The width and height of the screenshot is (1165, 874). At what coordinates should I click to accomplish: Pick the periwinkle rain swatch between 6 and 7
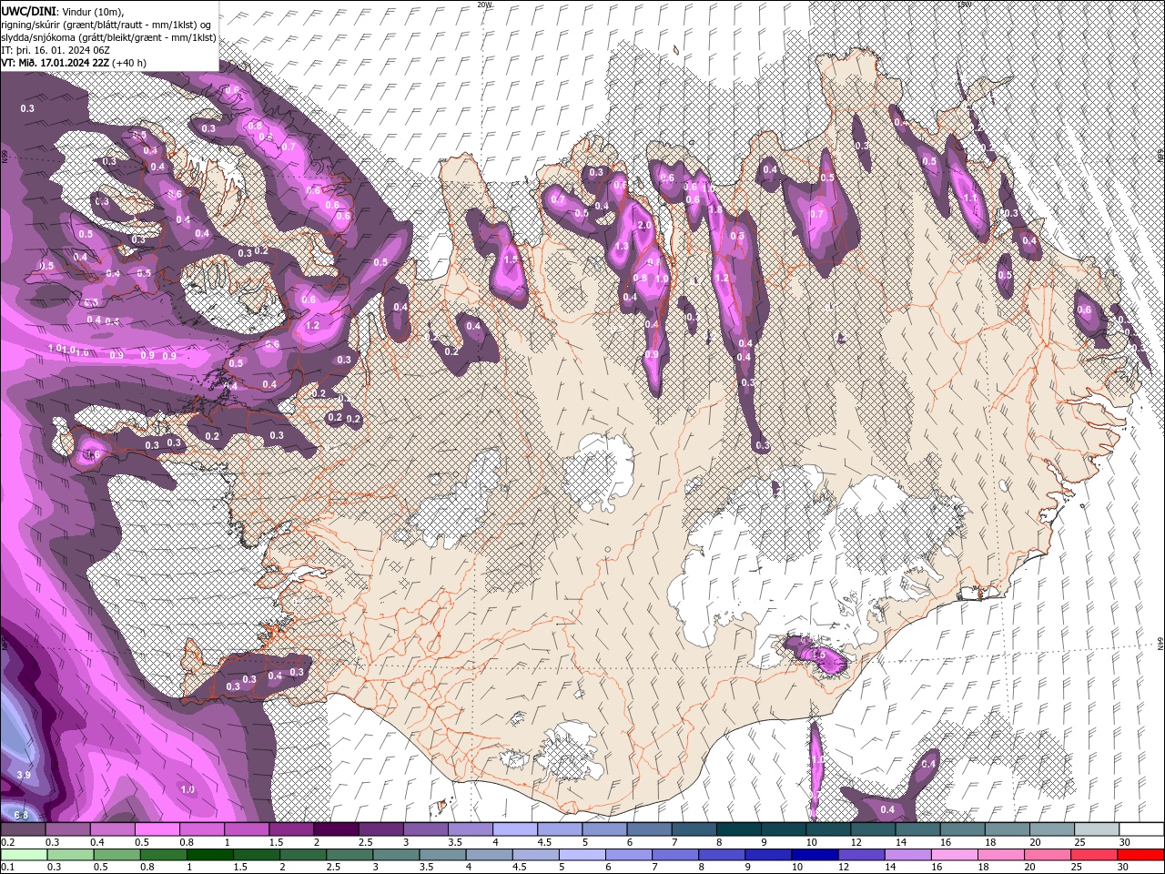[x=629, y=855]
